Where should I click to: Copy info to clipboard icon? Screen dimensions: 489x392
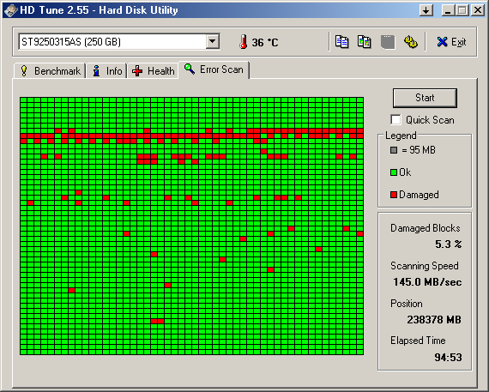341,41
